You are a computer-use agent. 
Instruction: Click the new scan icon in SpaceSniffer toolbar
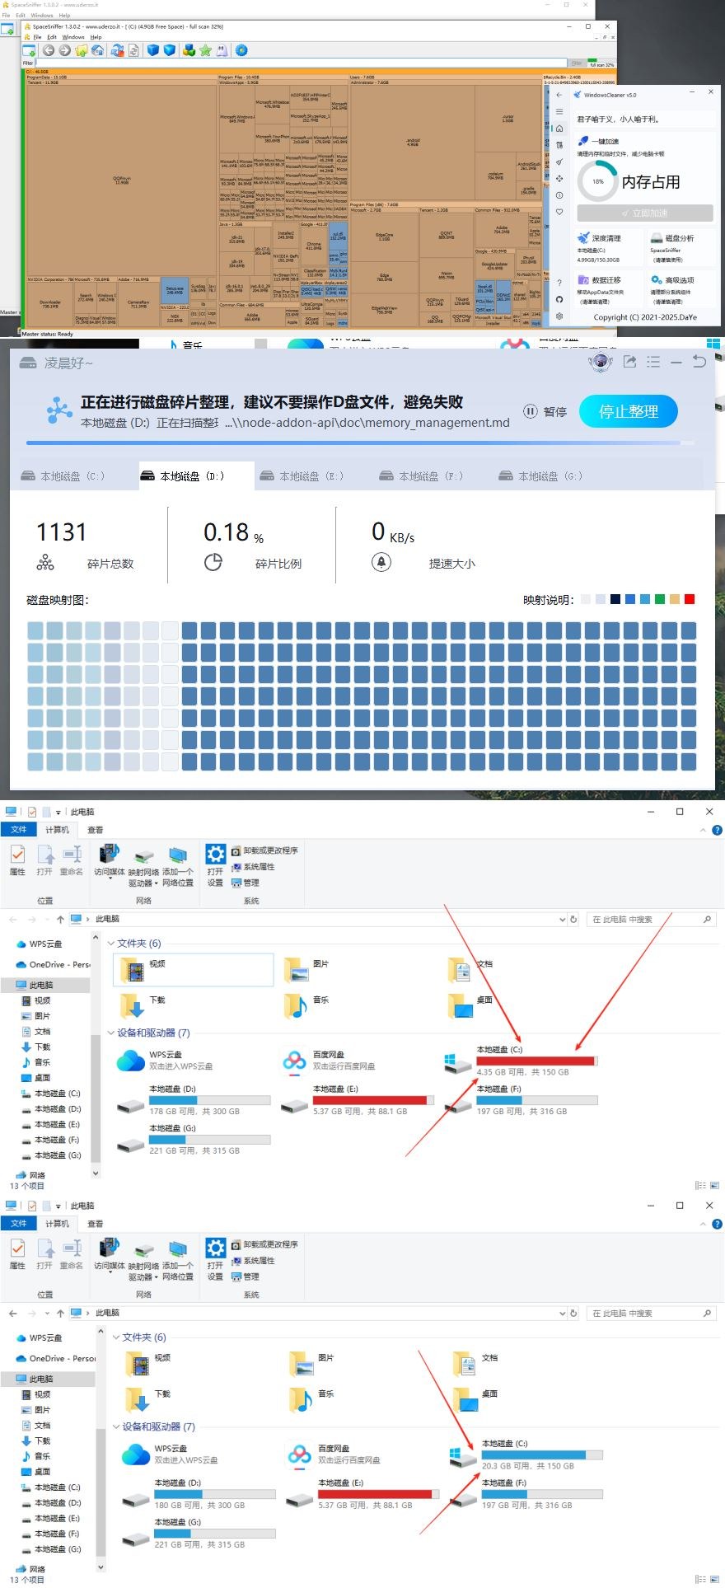pos(29,50)
